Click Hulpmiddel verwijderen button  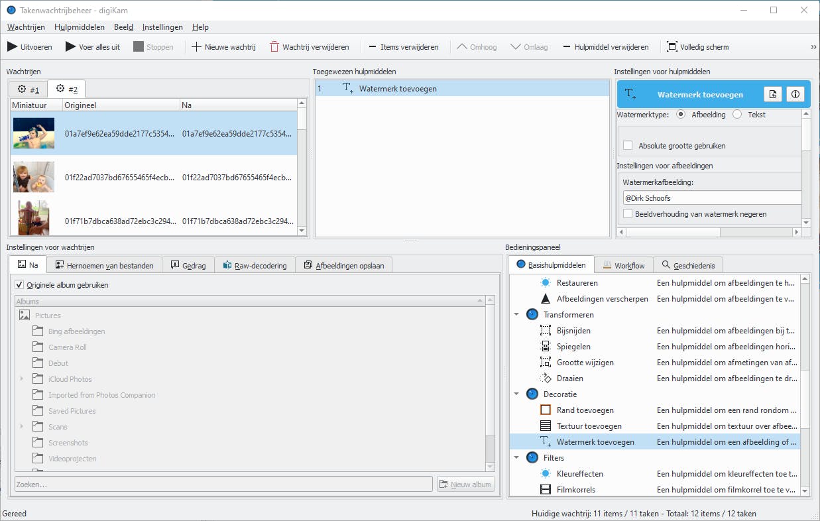(605, 47)
